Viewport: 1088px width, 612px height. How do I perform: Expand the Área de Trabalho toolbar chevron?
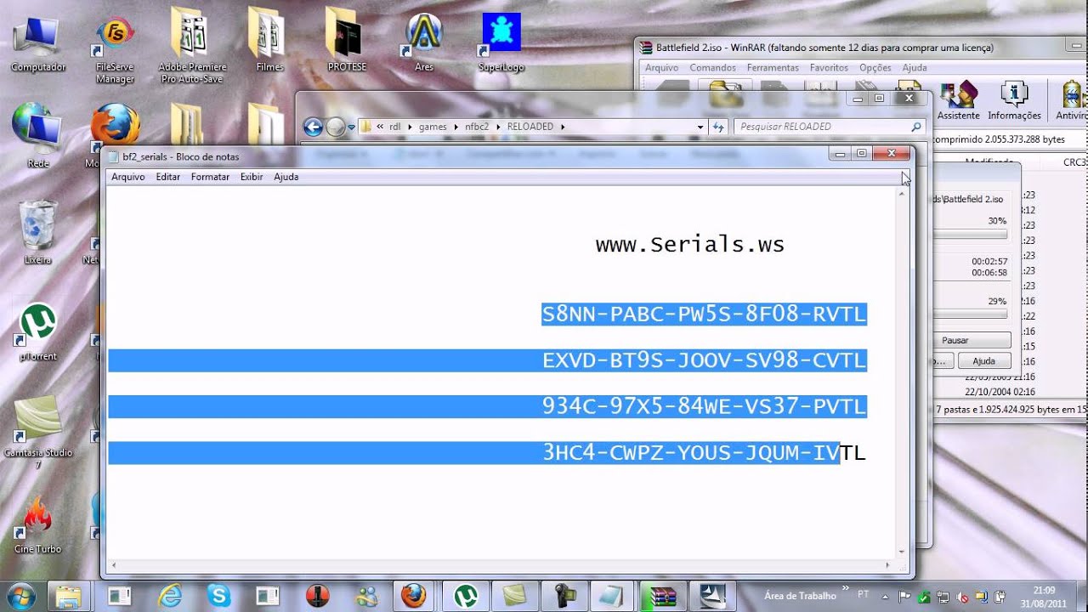tap(845, 587)
